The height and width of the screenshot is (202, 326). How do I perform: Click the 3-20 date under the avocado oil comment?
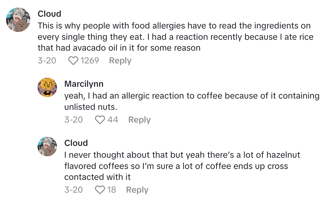(x=47, y=61)
